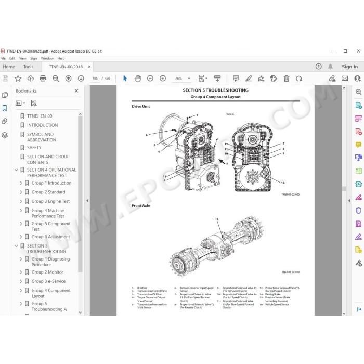This screenshot has width=364, height=364.
Task: Open SECTION AND GROUP CONTENTS bookmark
Action: click(48, 160)
